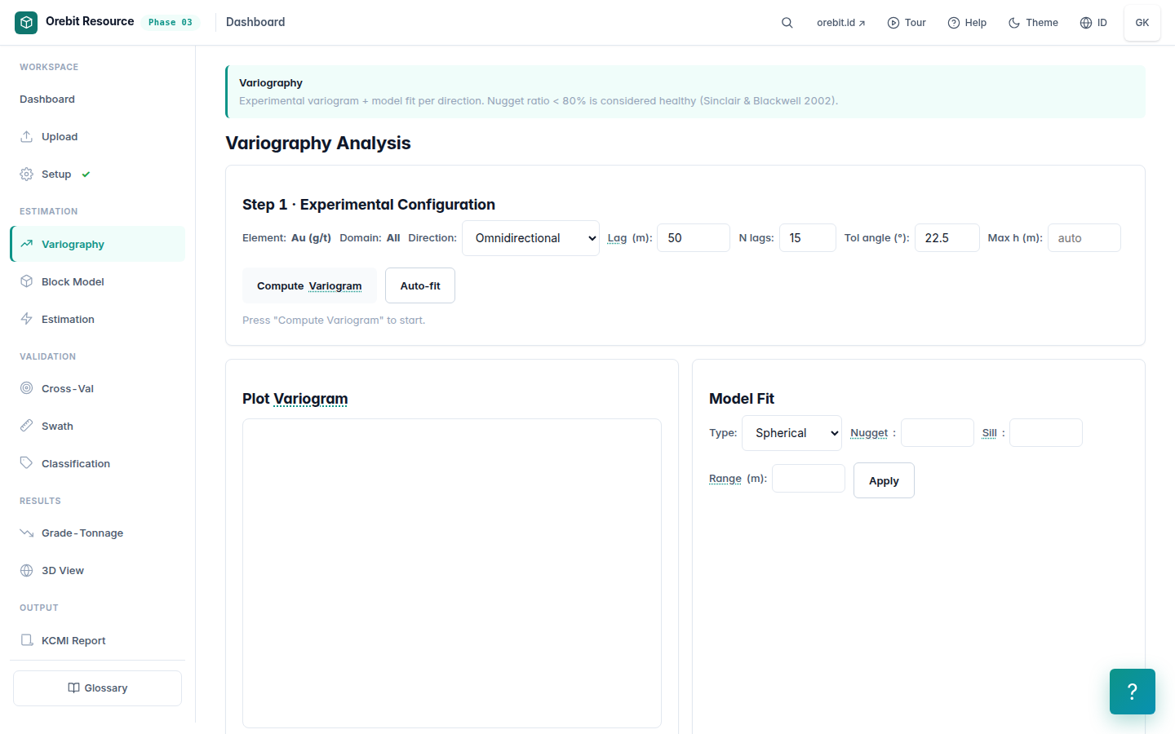Click the Classification tag icon
Screen dimensions: 1175x734
click(27, 463)
